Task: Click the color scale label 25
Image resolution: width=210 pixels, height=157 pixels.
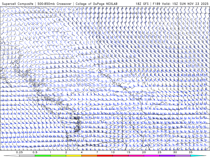Action: click(159, 152)
